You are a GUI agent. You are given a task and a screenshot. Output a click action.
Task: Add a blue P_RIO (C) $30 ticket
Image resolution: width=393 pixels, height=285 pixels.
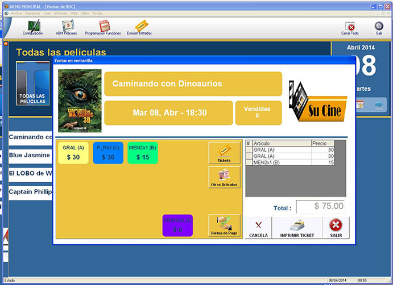pos(107,153)
